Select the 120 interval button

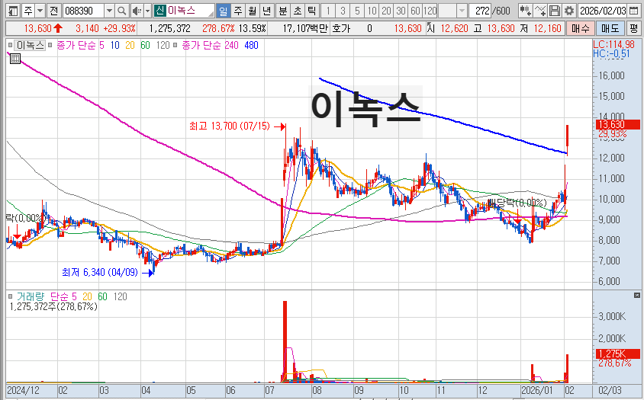click(x=430, y=11)
